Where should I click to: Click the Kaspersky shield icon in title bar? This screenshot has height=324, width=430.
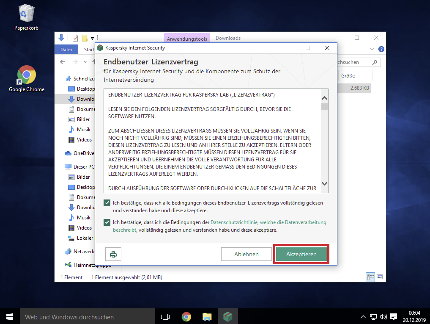(x=100, y=48)
